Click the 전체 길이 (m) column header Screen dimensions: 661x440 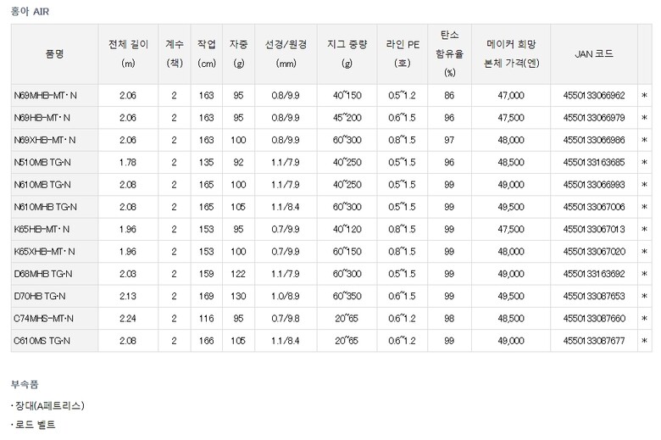129,53
